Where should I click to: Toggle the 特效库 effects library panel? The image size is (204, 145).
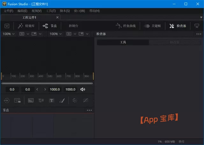(x=26, y=26)
